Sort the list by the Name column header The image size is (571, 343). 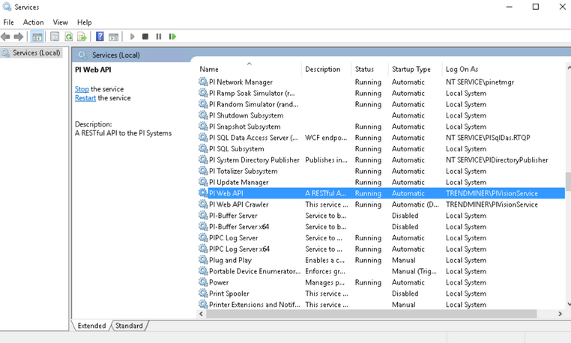247,69
